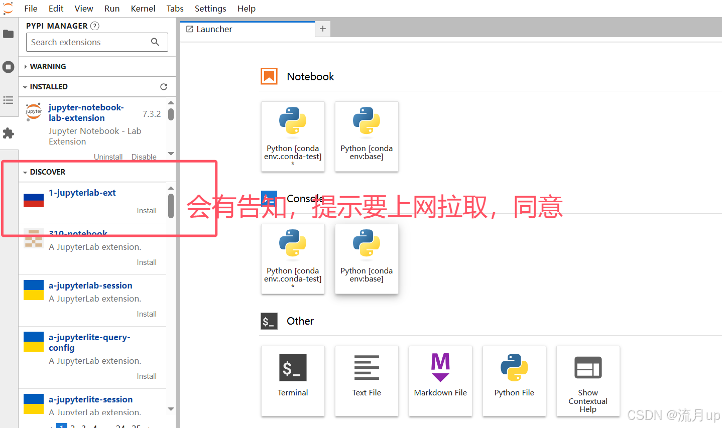Open Show Contextual Help

click(x=588, y=381)
